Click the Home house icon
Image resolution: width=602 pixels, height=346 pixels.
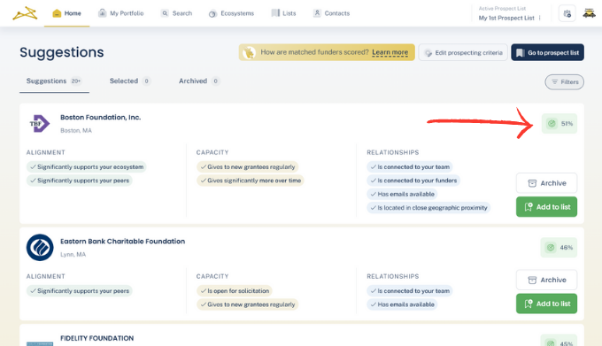click(x=57, y=13)
